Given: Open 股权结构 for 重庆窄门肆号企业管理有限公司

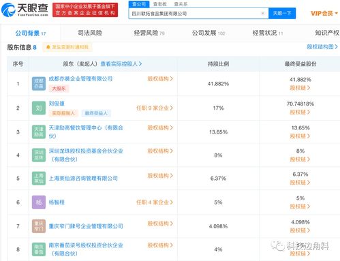Looking at the screenshot, I should tap(160, 224).
